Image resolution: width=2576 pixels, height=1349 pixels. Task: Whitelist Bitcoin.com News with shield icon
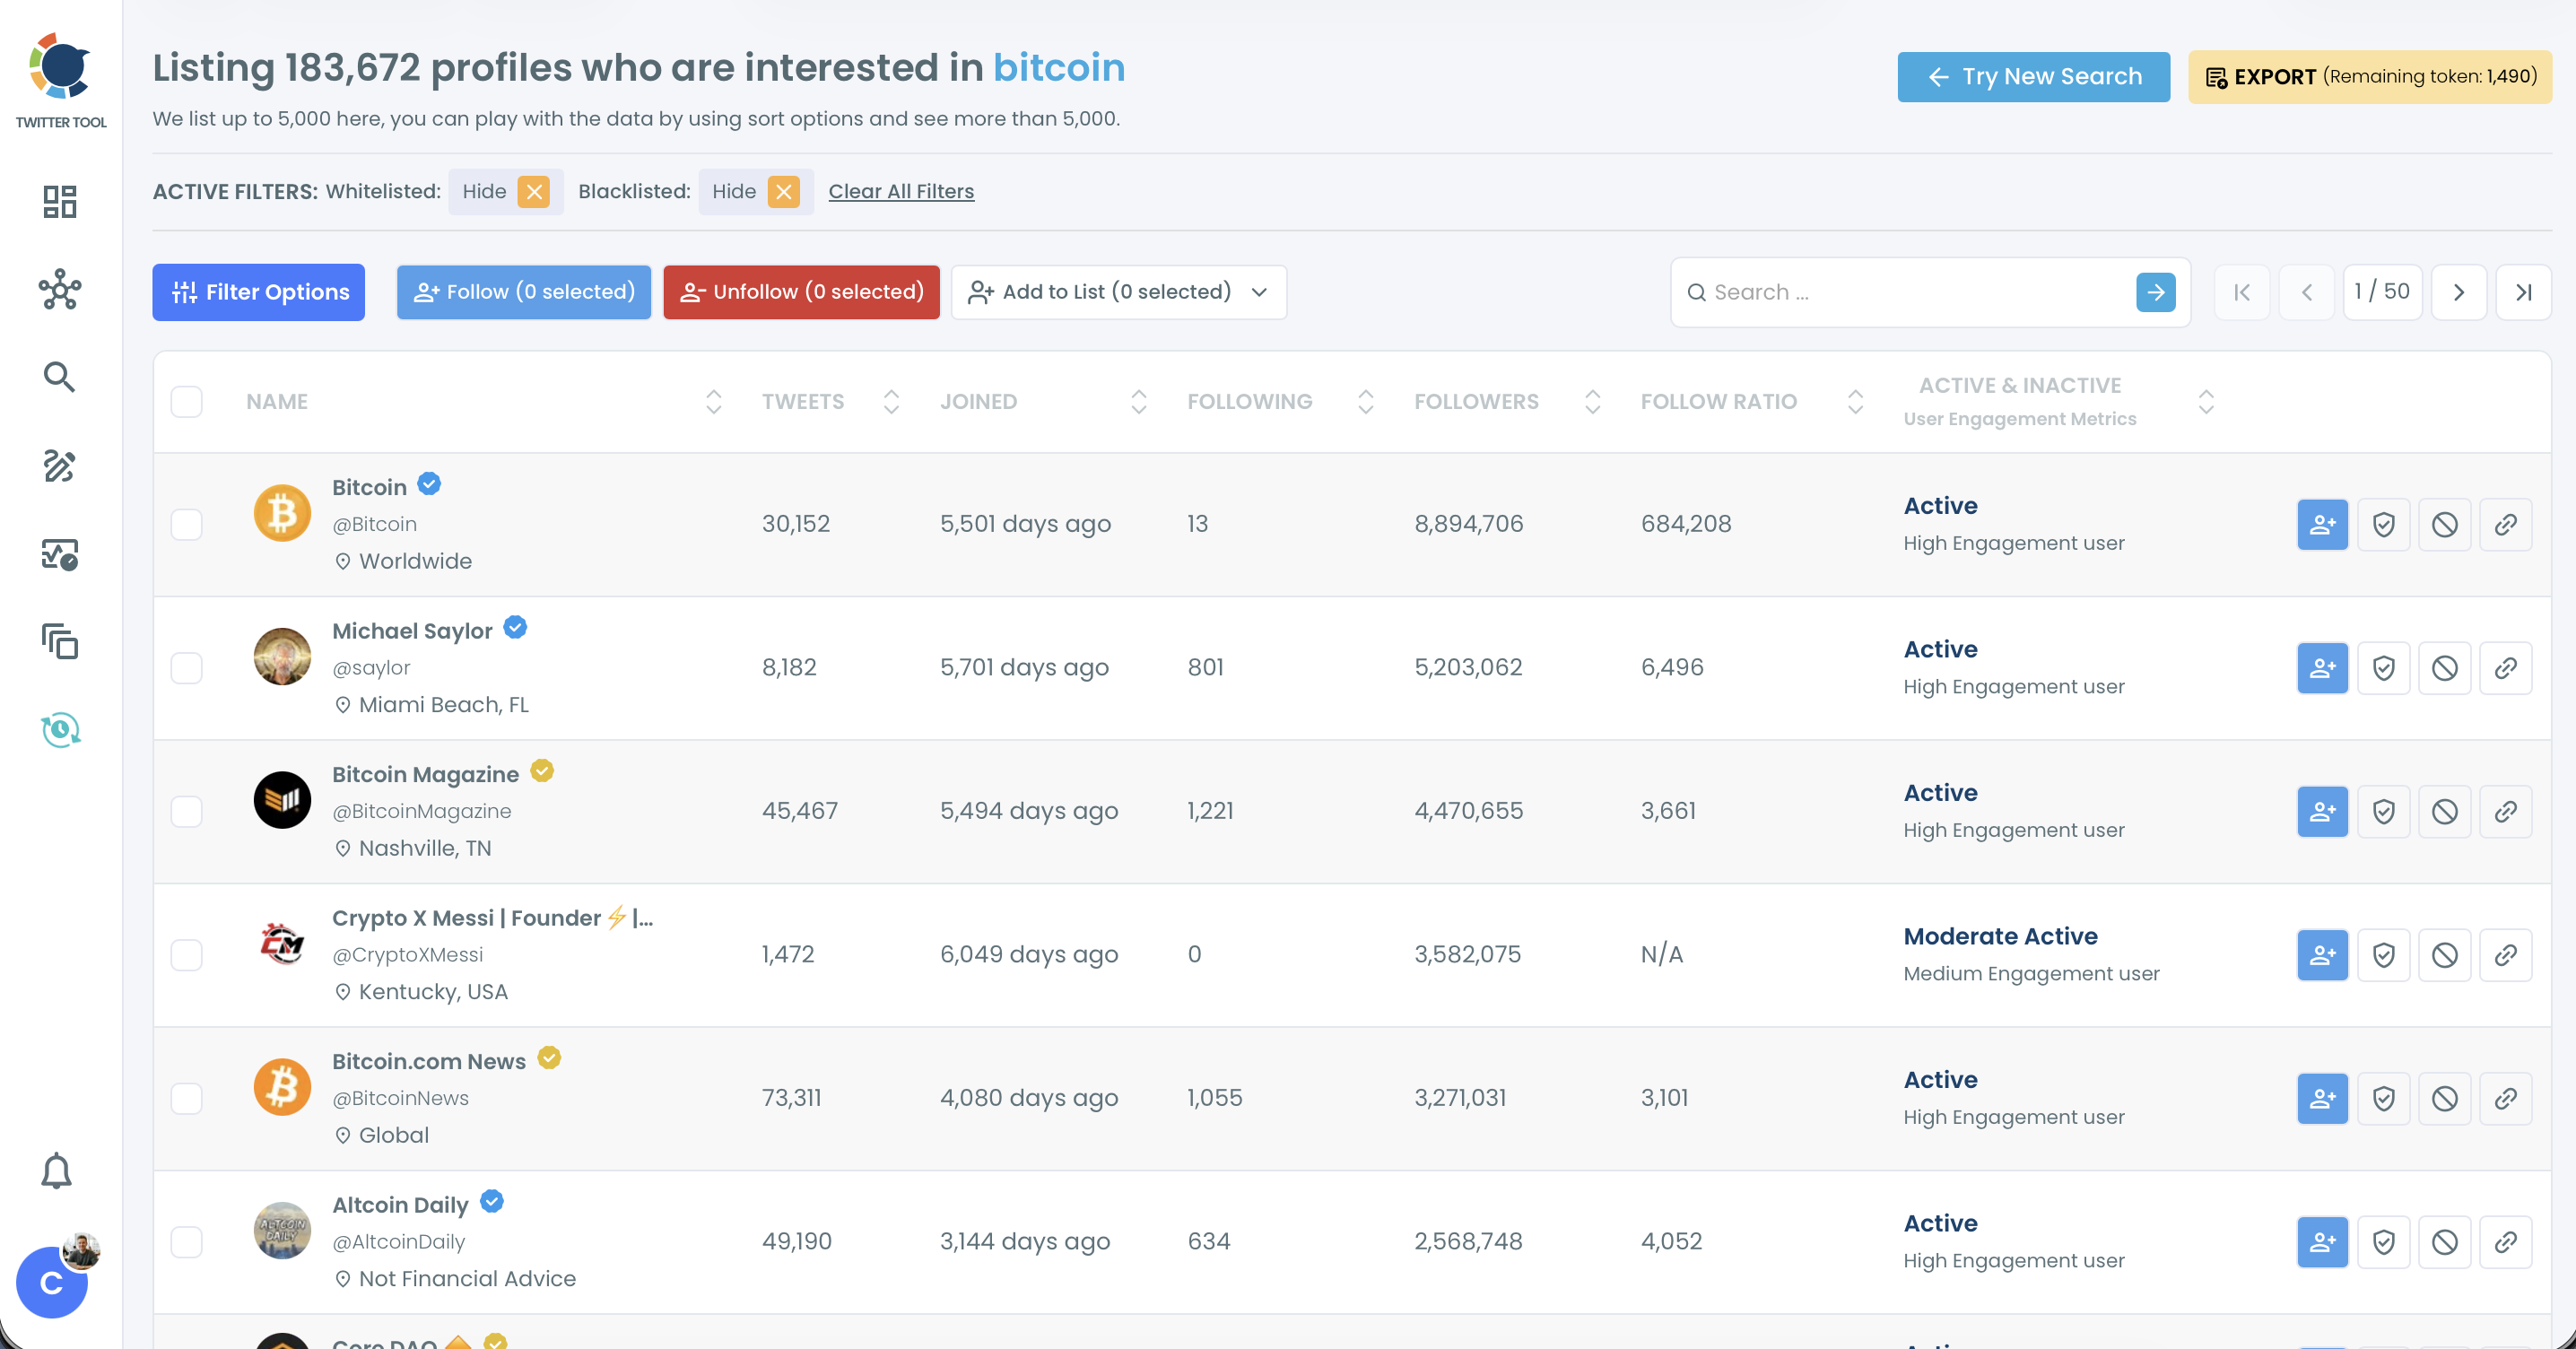[x=2383, y=1098]
